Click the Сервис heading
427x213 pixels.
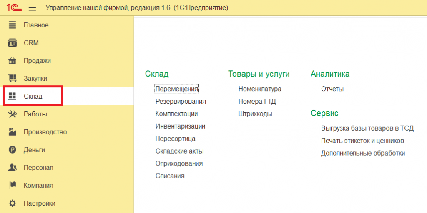point(324,113)
